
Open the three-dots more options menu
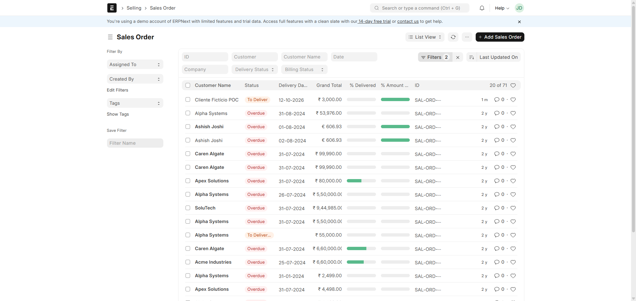click(467, 37)
